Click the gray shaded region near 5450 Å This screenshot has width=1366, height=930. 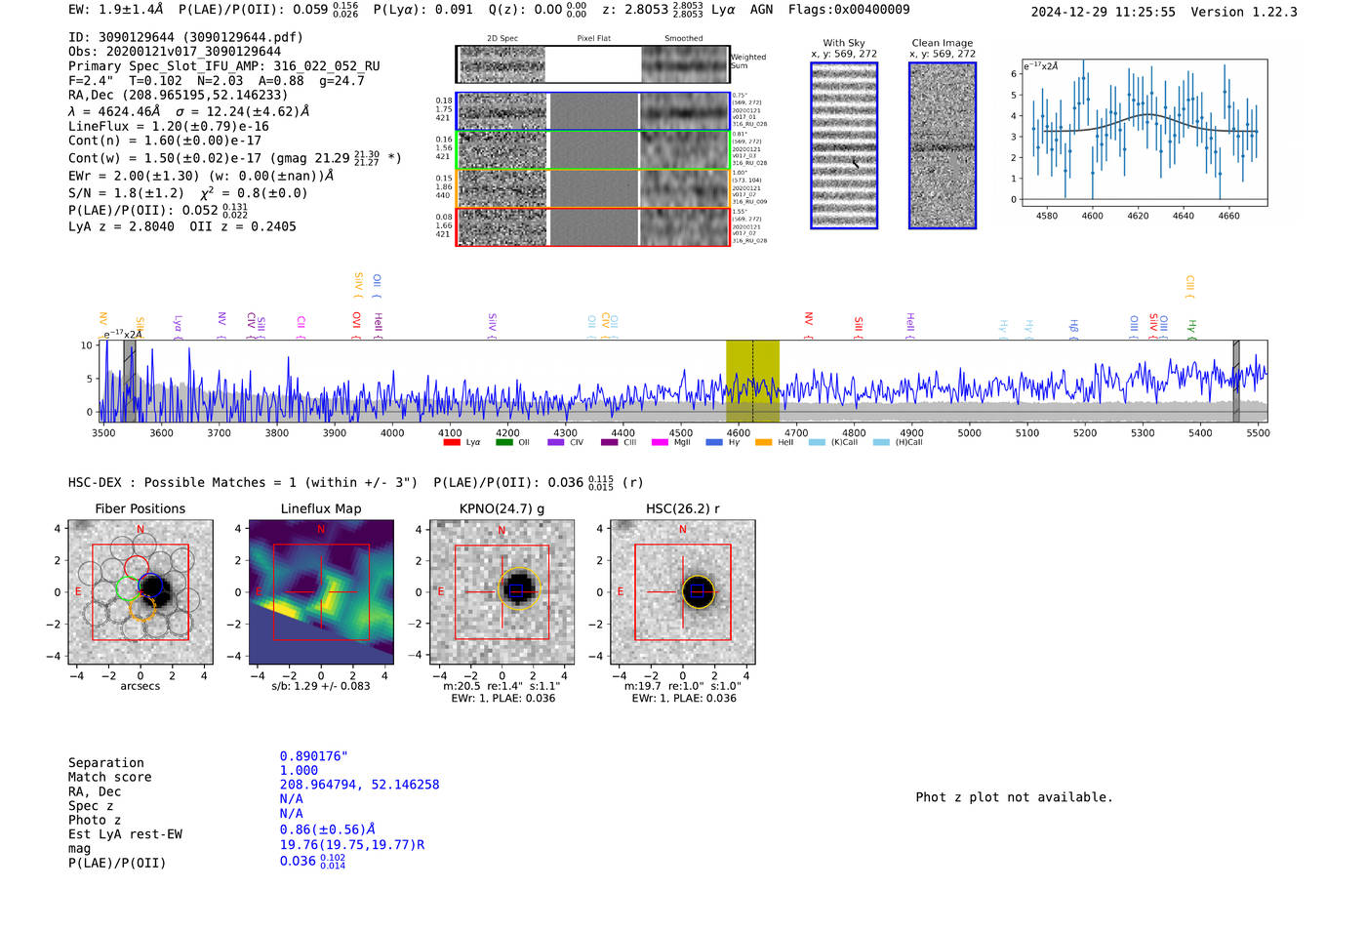(x=1236, y=381)
